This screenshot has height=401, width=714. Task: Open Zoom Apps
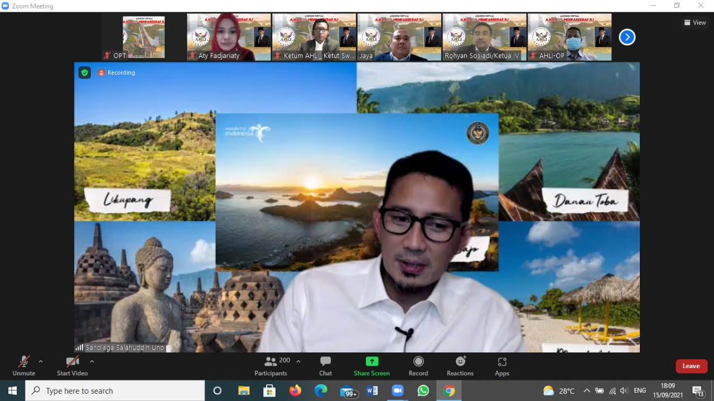point(502,366)
